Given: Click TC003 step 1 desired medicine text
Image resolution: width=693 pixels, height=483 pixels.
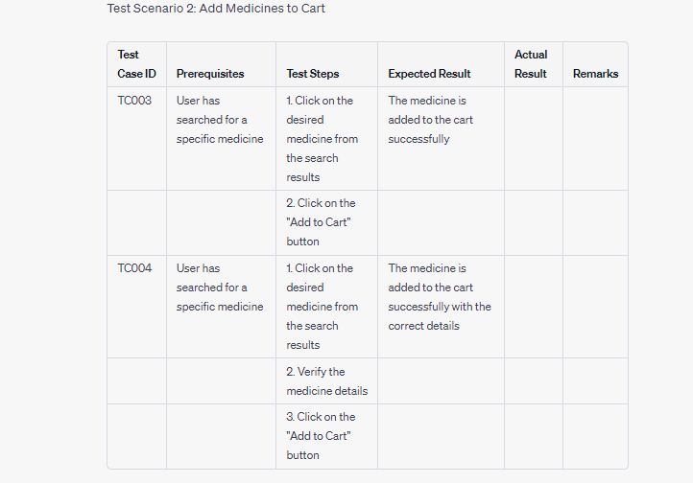Looking at the screenshot, I should coord(323,139).
